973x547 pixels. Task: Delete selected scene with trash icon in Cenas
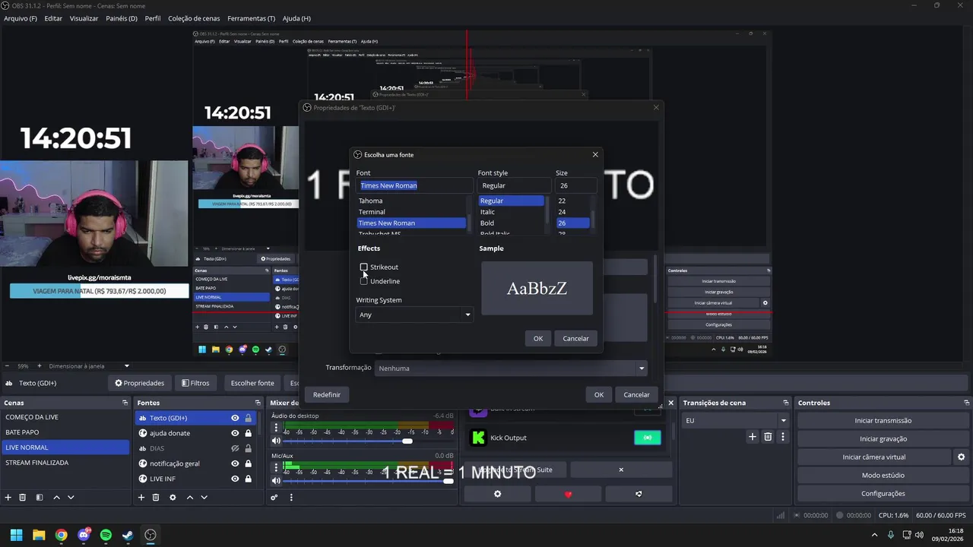pos(23,498)
